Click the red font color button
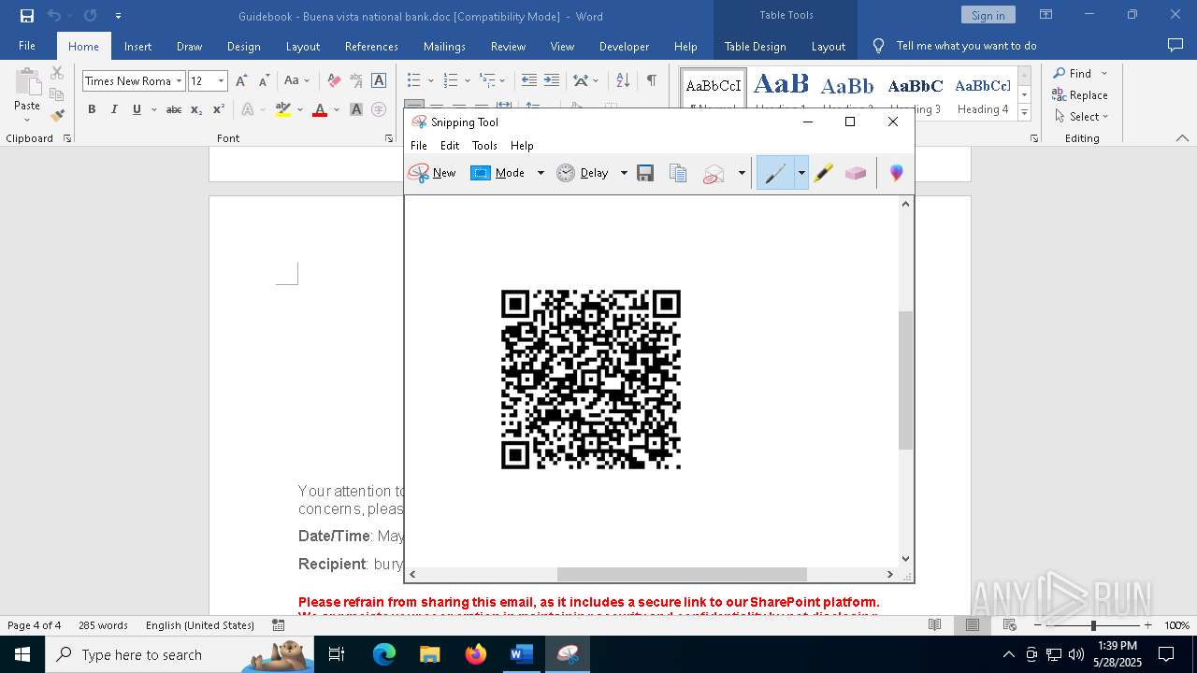The width and height of the screenshot is (1197, 673). click(x=320, y=109)
